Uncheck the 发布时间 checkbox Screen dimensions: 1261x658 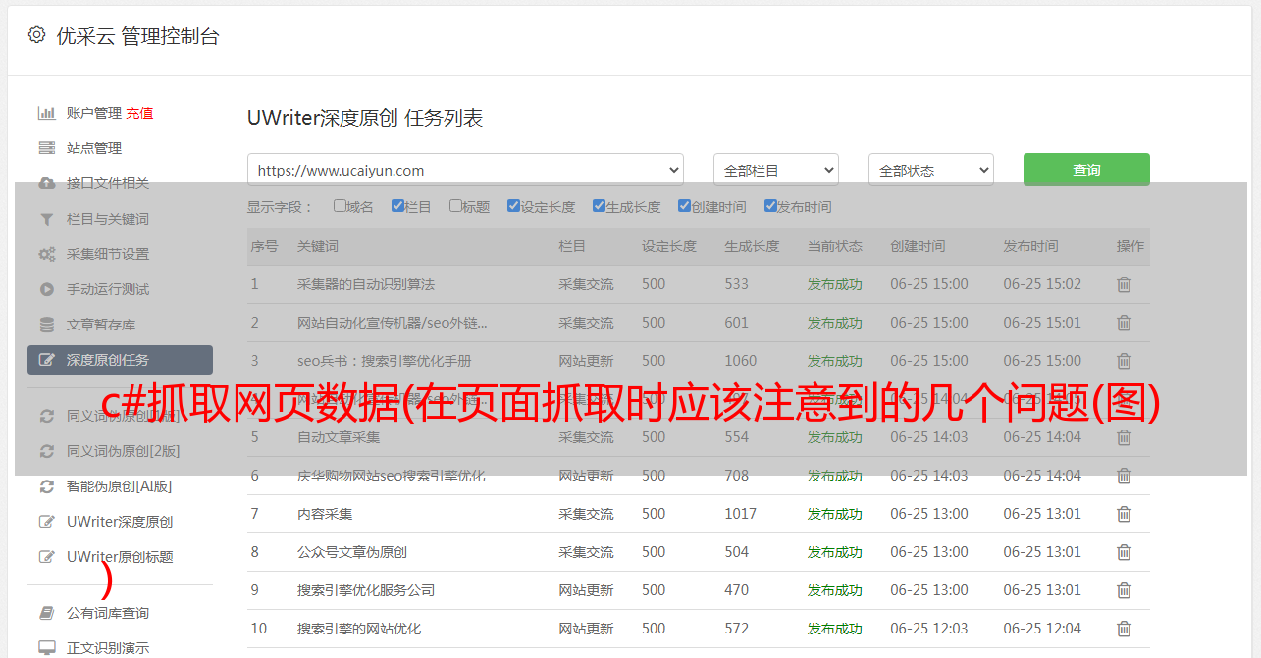[x=769, y=206]
